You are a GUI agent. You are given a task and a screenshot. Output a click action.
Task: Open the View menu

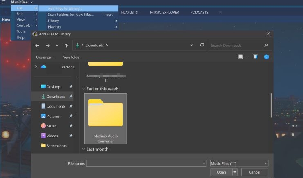[x=25, y=20]
